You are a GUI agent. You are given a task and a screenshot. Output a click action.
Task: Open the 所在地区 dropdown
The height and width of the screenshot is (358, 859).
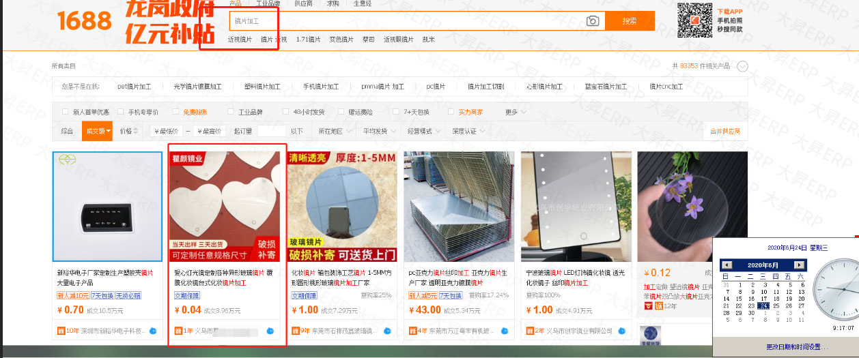click(x=334, y=131)
